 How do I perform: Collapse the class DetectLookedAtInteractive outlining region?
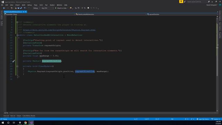[17, 35]
